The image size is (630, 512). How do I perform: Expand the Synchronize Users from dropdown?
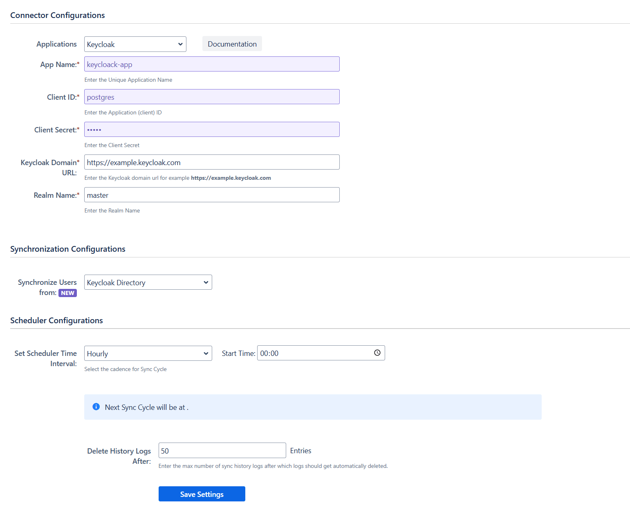(x=148, y=282)
